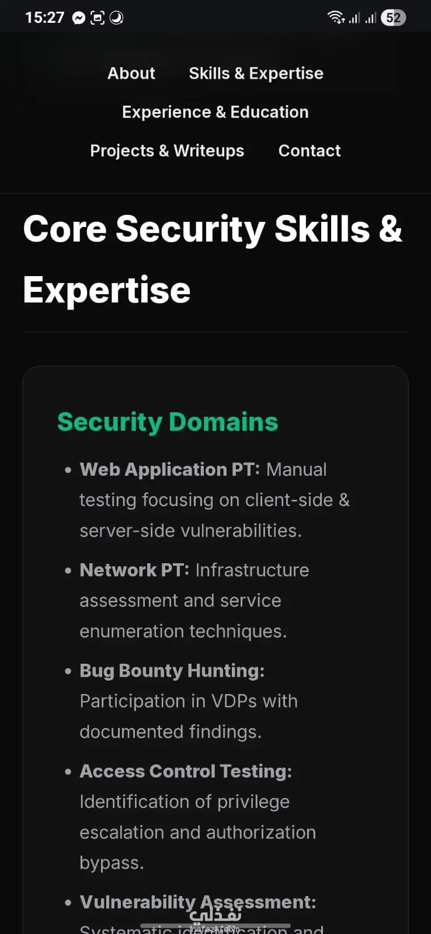Tap the Bug Bounty Hunting entry

click(x=188, y=700)
